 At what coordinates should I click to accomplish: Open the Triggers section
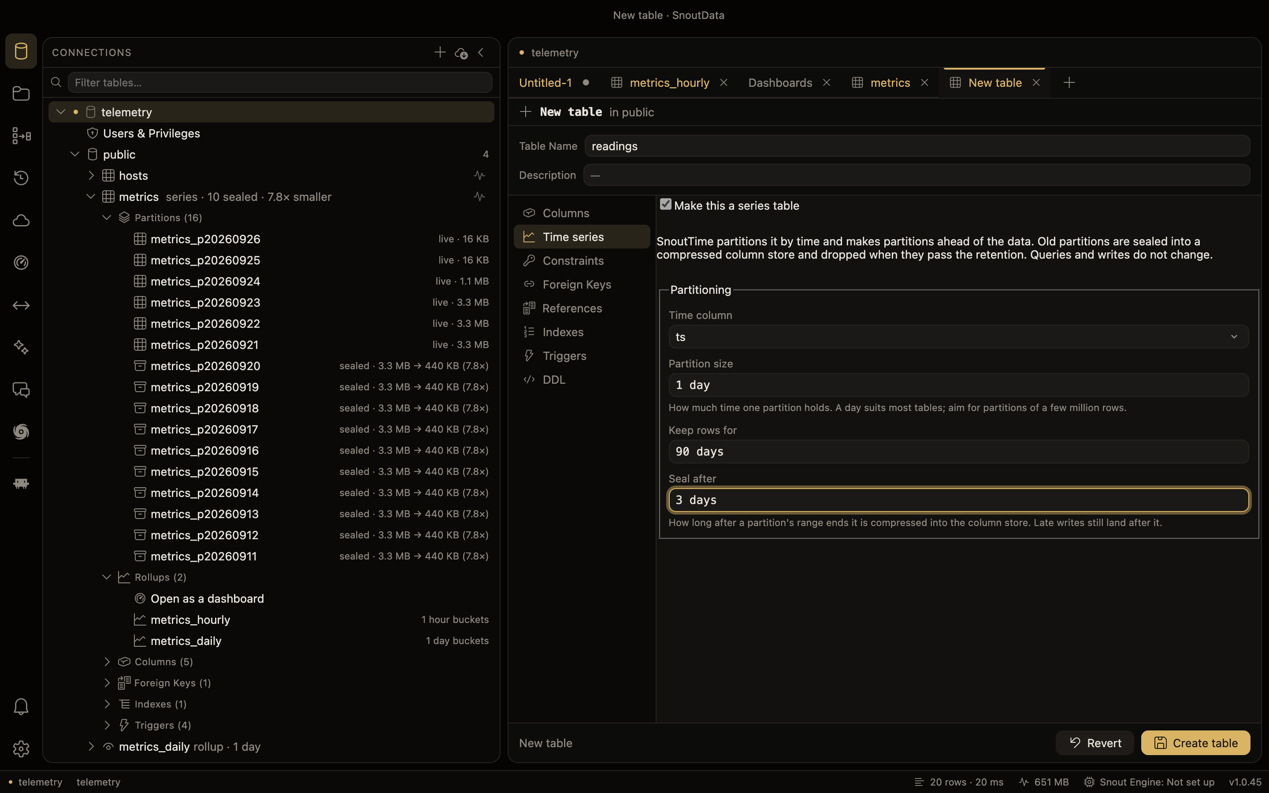click(x=582, y=356)
